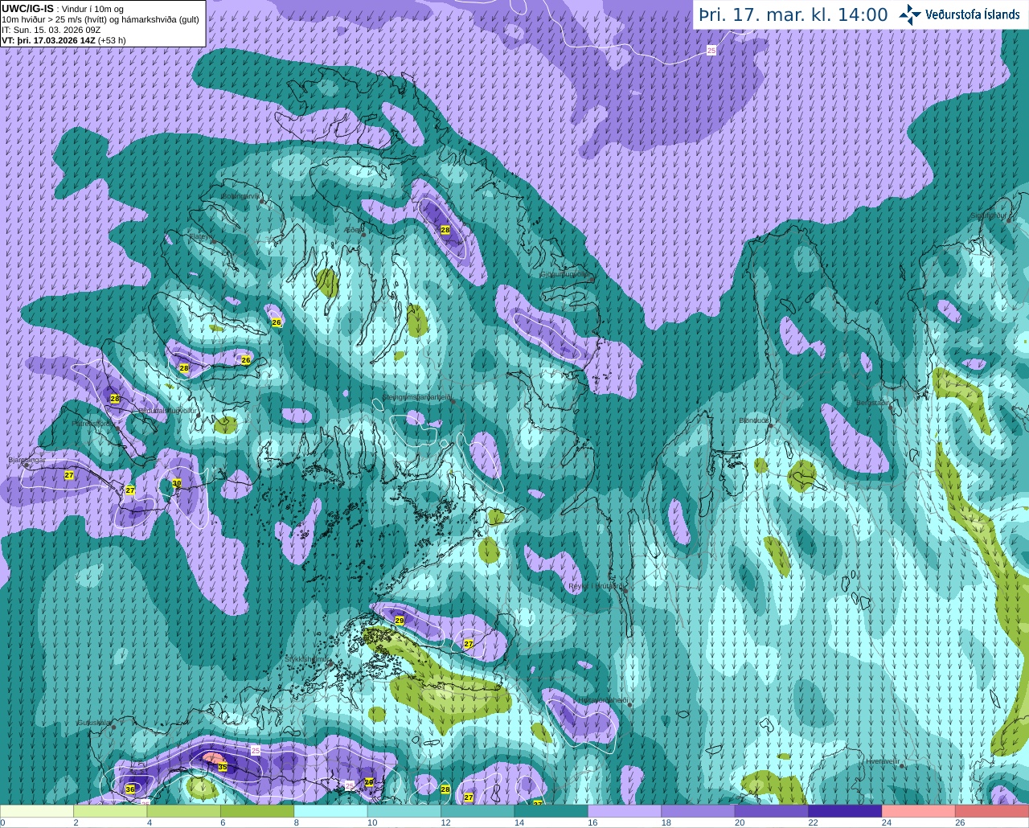Viewport: 1029px width, 828px height.
Task: Click the Bjargtangar station label
Action: 27,460
